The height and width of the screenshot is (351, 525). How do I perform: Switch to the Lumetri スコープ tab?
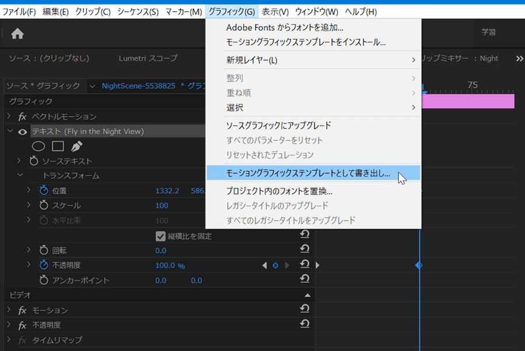[x=148, y=58]
